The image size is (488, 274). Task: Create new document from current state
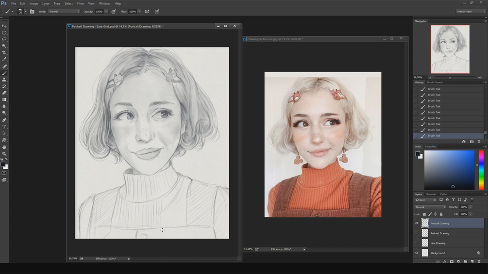464,142
